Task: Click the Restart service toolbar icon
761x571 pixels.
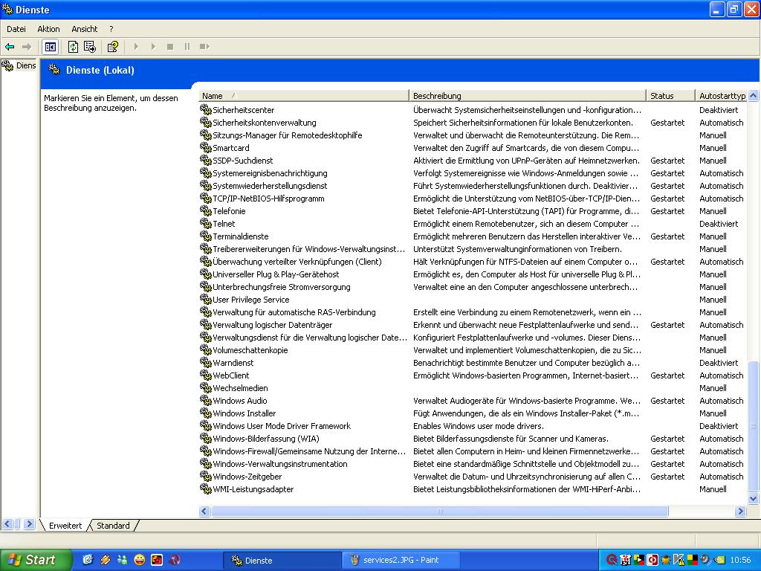Action: [204, 47]
